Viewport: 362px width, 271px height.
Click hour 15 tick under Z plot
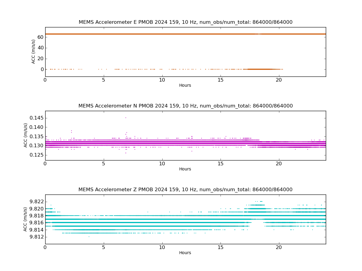(221, 248)
